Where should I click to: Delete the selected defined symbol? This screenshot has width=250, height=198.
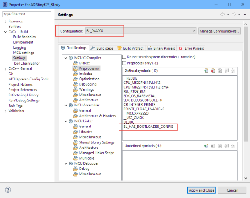pos(213,71)
